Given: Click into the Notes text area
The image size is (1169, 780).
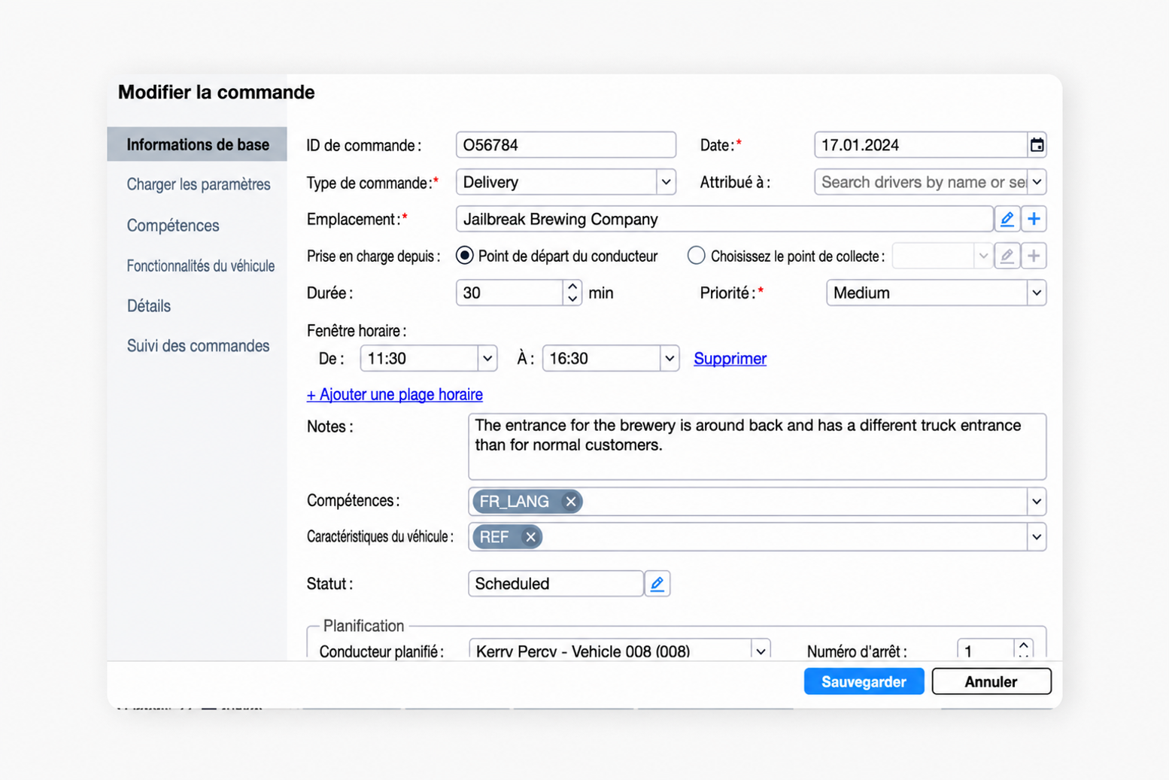Looking at the screenshot, I should point(757,447).
